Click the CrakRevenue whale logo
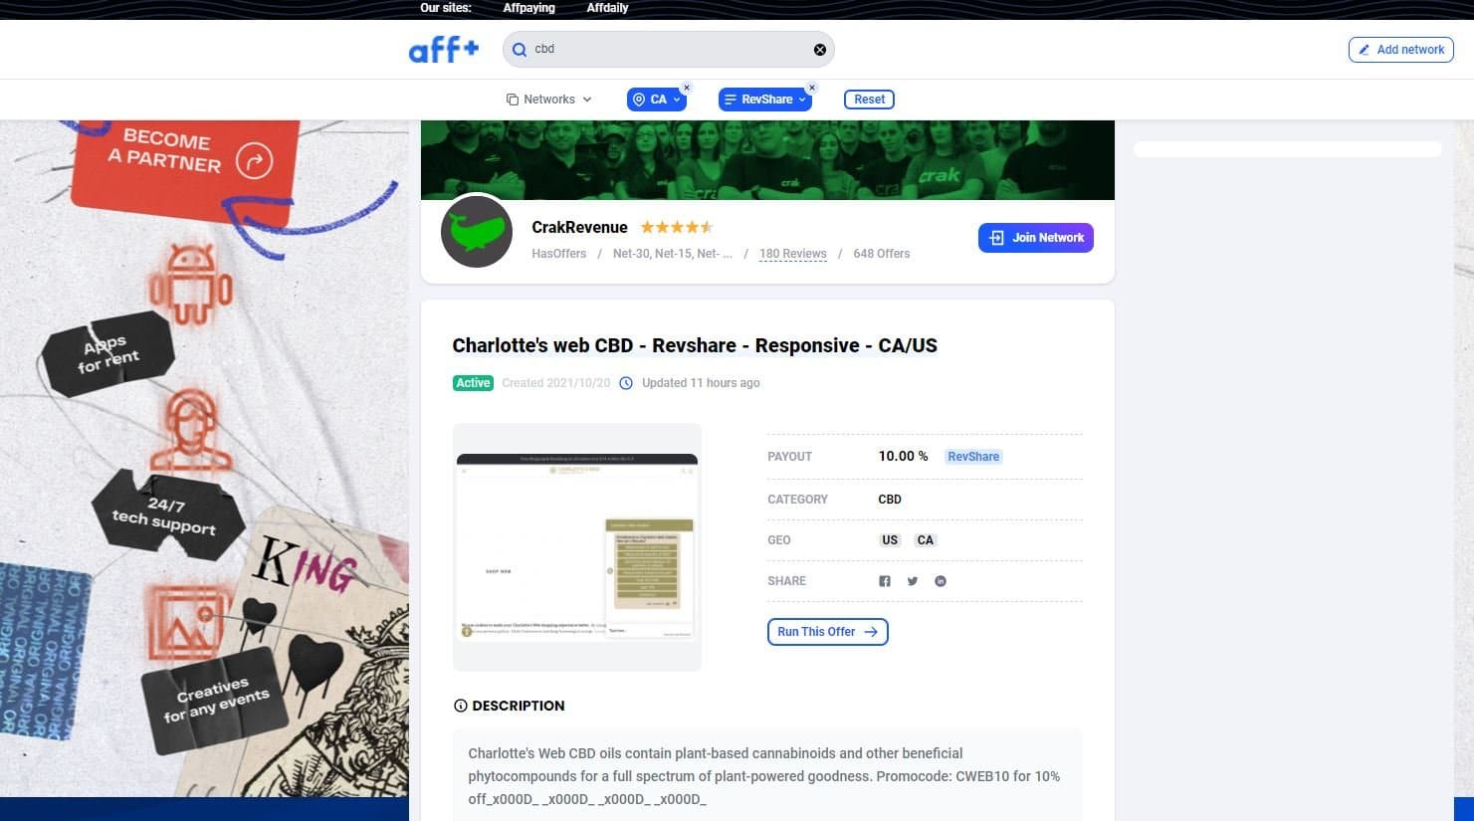This screenshot has width=1474, height=821. [x=477, y=232]
